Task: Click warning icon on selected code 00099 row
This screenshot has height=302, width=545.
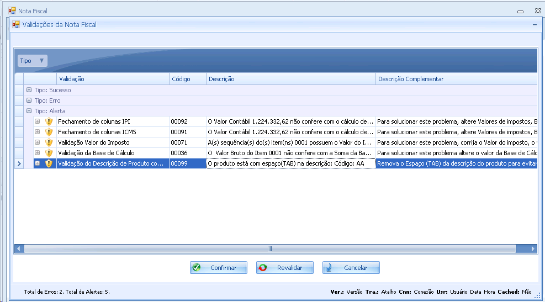Action: (49, 163)
